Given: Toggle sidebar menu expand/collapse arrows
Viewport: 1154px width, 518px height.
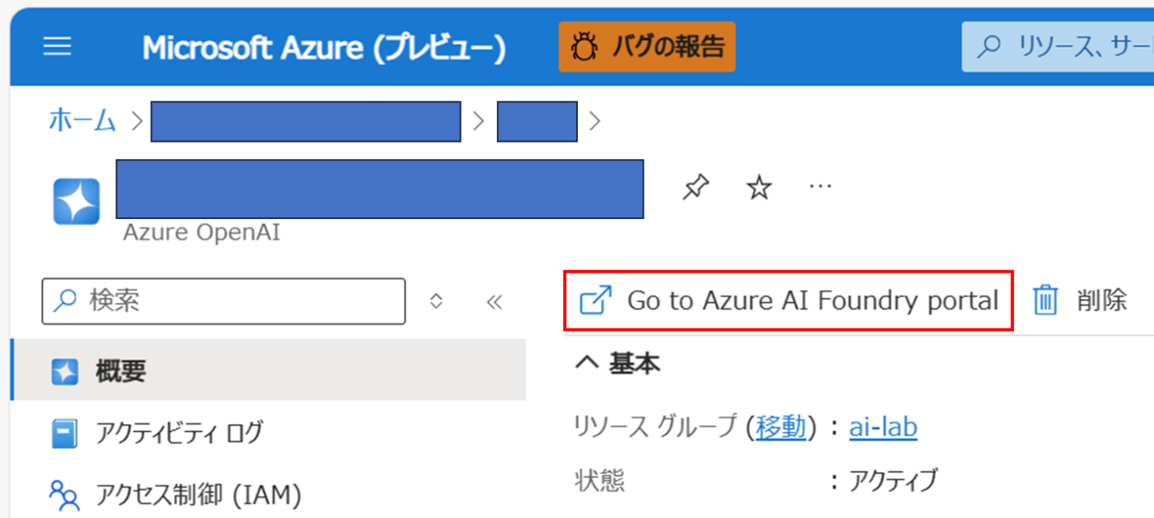Looking at the screenshot, I should coord(437,301).
